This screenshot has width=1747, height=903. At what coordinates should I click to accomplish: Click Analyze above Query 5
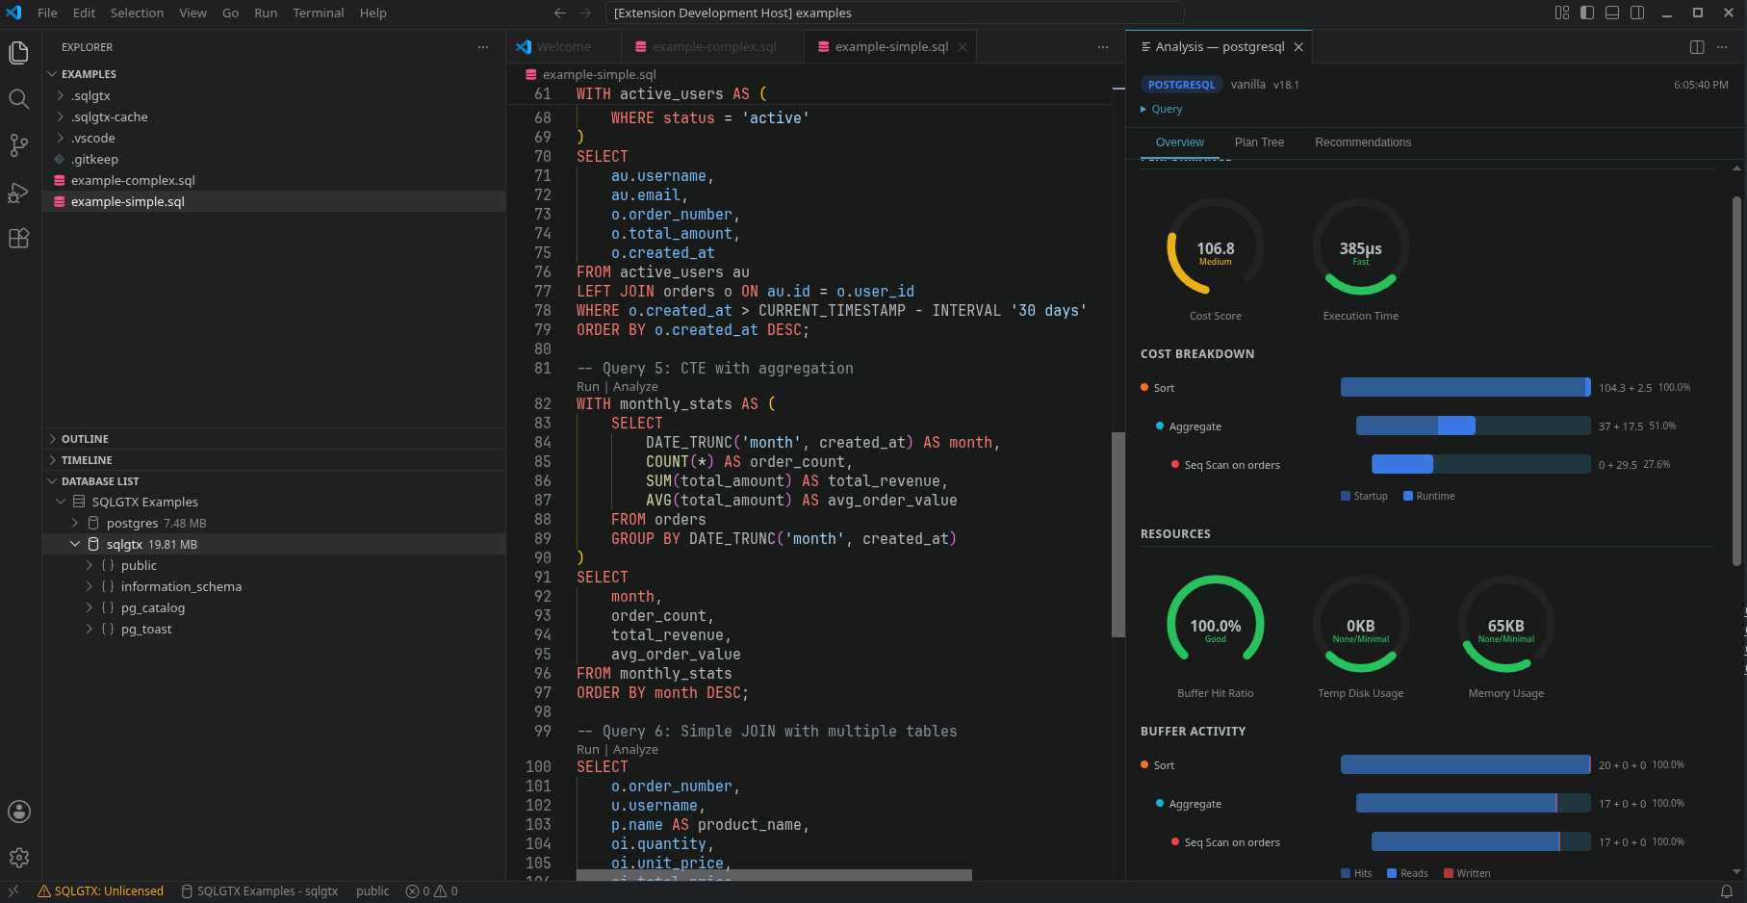click(x=635, y=387)
